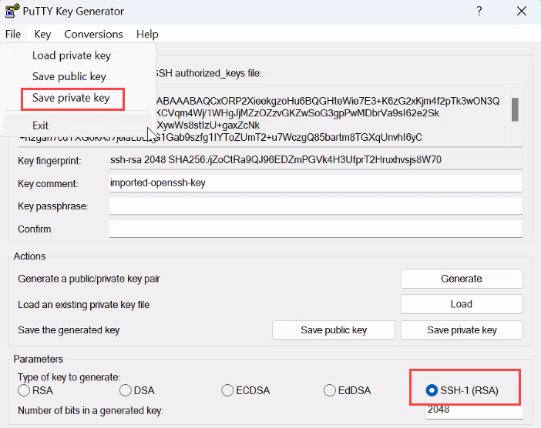Image resolution: width=541 pixels, height=428 pixels.
Task: Click inside the Key comment field
Action: (x=316, y=183)
